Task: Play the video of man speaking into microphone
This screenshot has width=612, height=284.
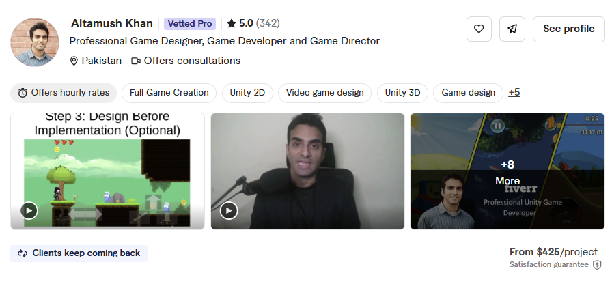Action: (x=229, y=211)
